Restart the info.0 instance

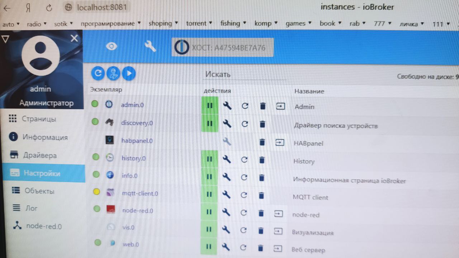pos(244,177)
